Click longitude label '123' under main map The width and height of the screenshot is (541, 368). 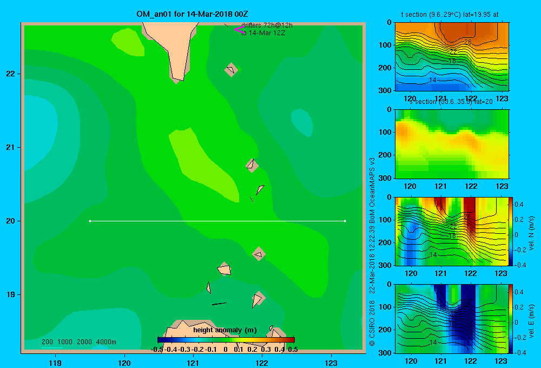point(331,363)
